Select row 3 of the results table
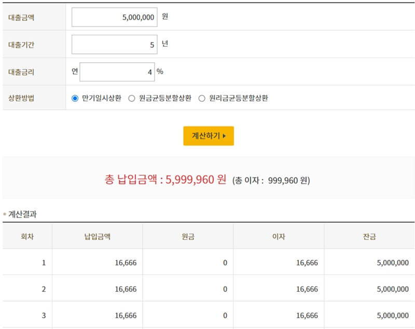Viewport: 415px width, 329px height. coord(208,315)
